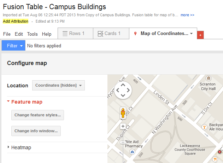Pan the map down with arrow control
Viewport: 223px width, 163px height.
pyautogui.click(x=123, y=95)
